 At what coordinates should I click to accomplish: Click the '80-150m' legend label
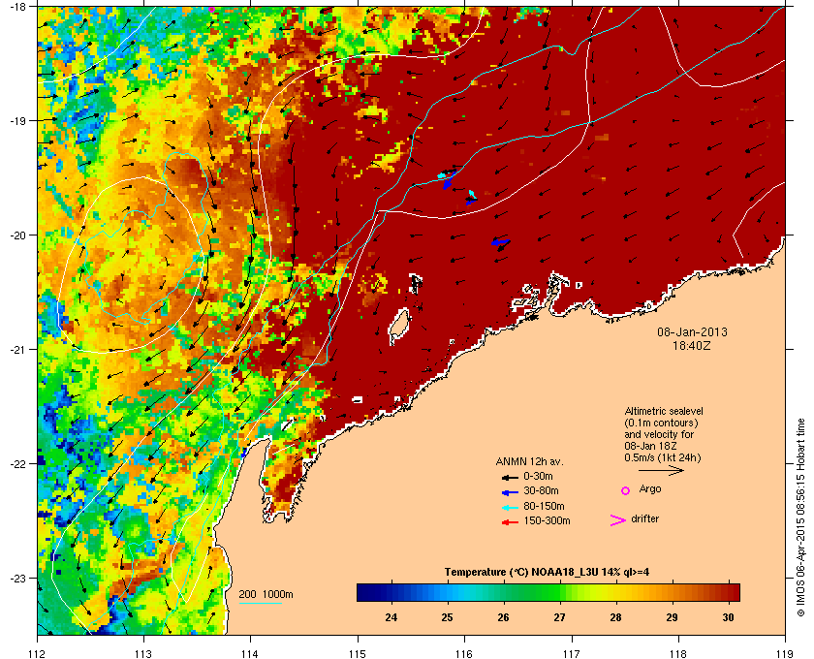[544, 506]
